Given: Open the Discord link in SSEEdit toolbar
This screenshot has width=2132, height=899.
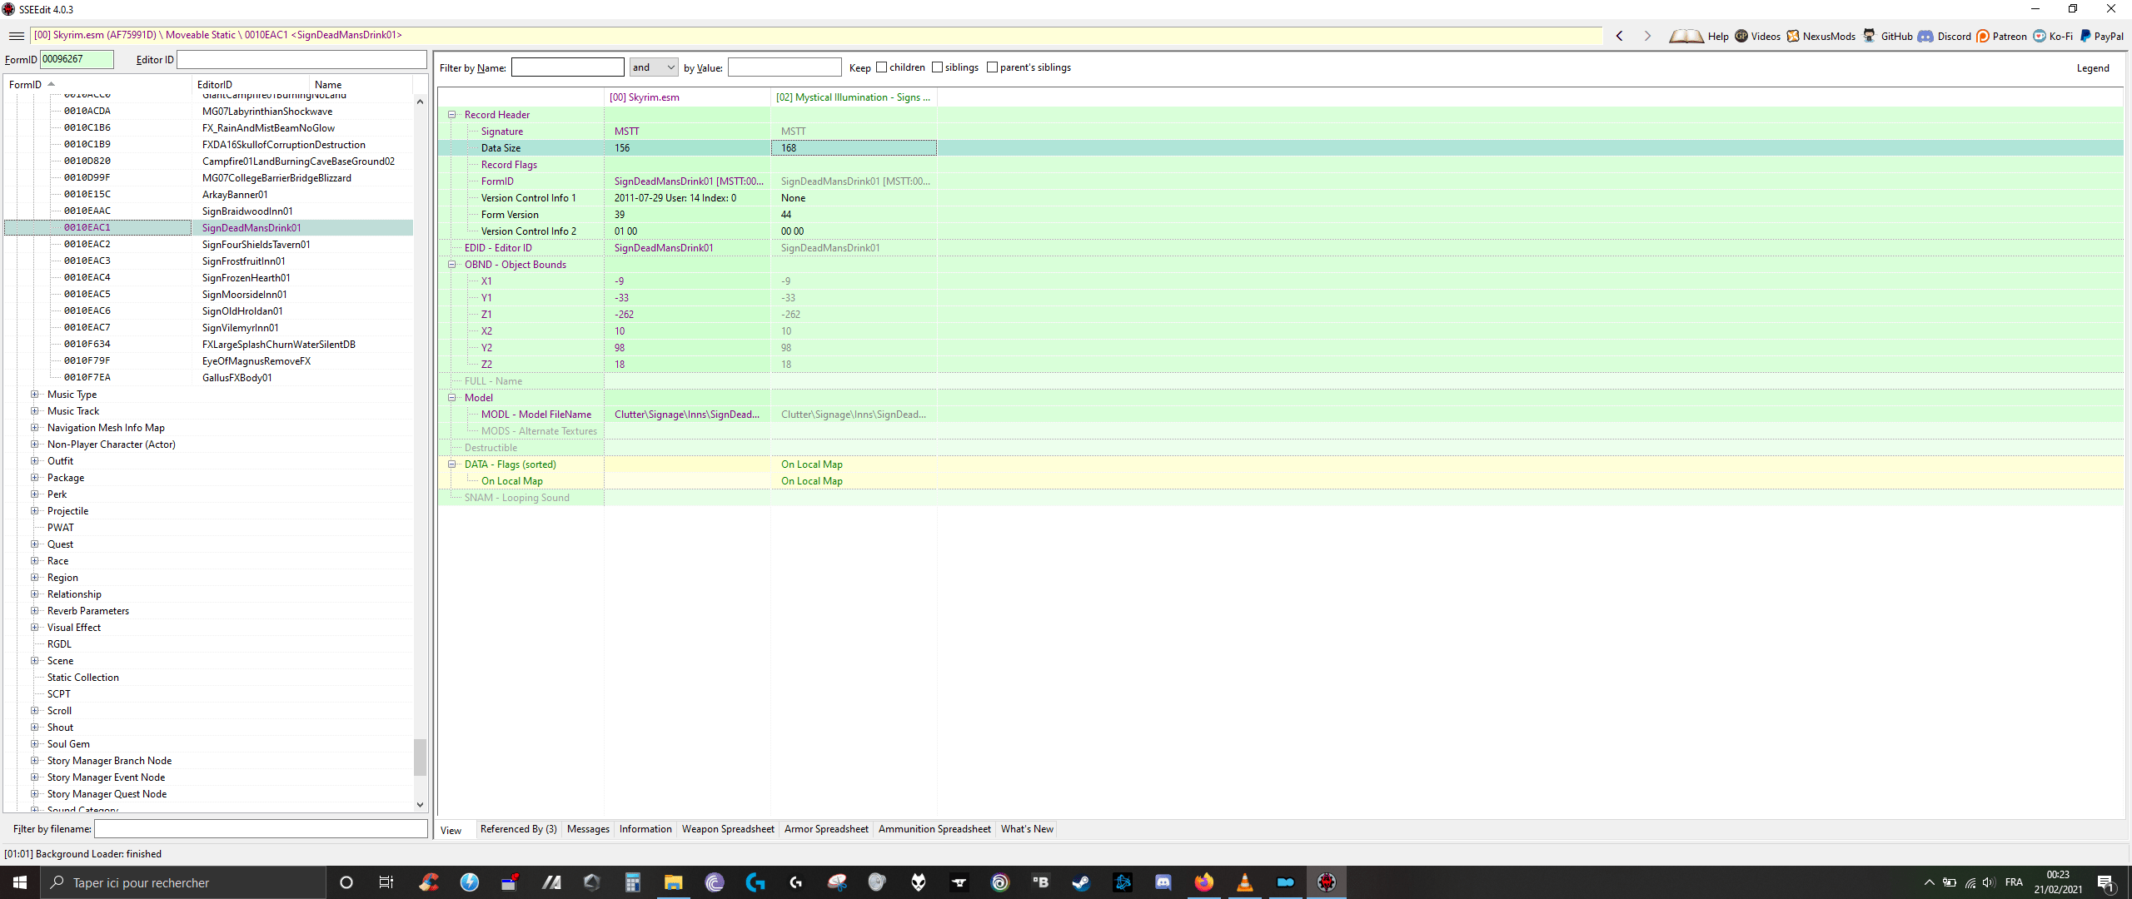Looking at the screenshot, I should click(1925, 36).
